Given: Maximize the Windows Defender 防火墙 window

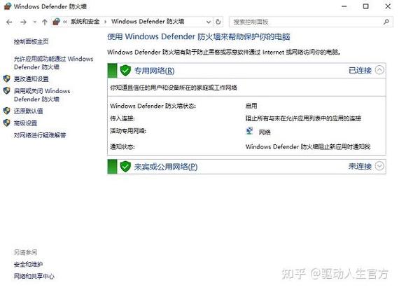Looking at the screenshot, I should pos(365,6).
